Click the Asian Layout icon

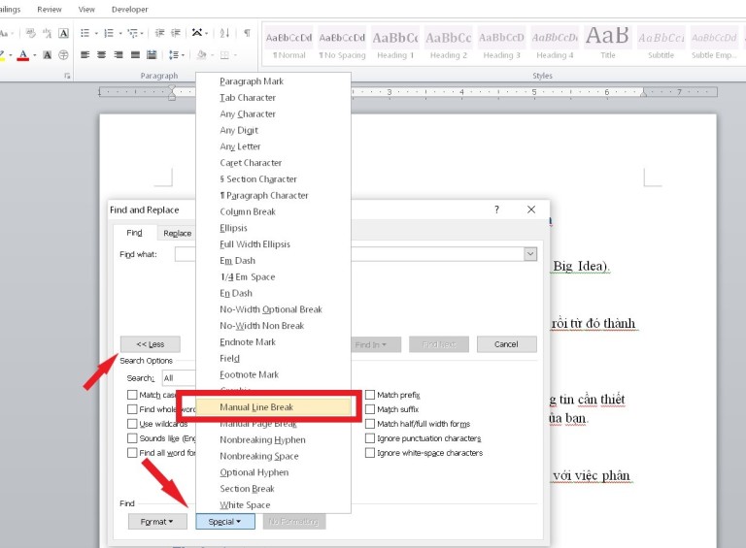[x=196, y=33]
